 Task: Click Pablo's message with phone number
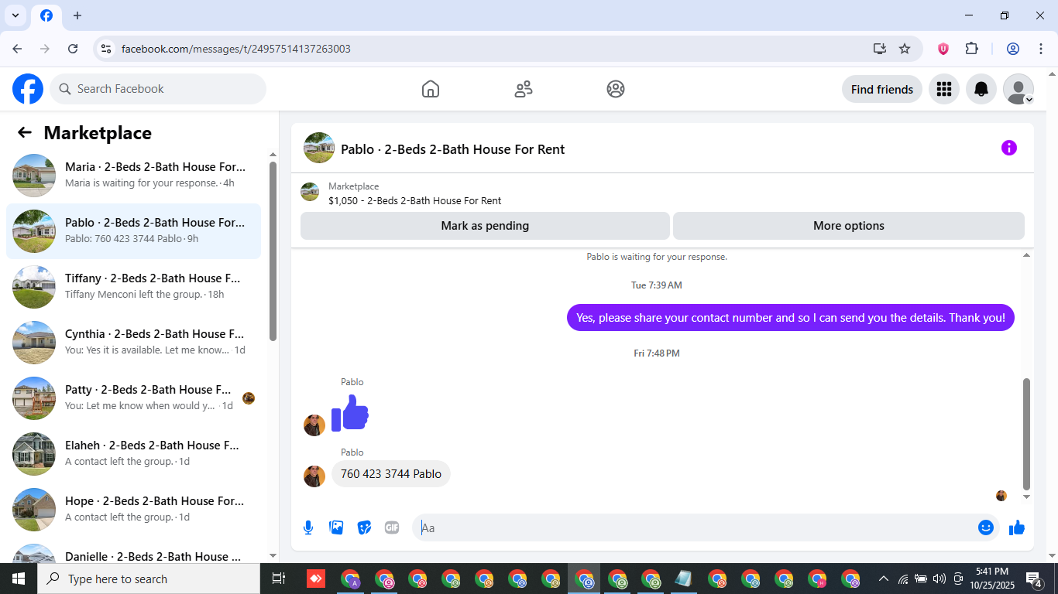391,474
